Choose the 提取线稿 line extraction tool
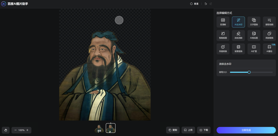The width and height of the screenshot is (278, 136). 269,22
